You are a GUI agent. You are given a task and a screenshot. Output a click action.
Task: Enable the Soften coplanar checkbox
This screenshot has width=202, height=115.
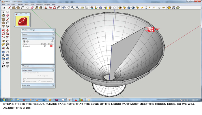coord(39,81)
